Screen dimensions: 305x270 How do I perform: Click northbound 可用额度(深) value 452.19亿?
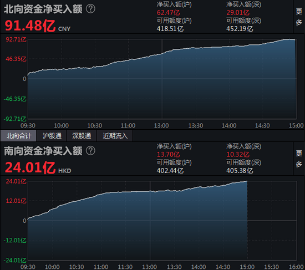pyautogui.click(x=240, y=29)
